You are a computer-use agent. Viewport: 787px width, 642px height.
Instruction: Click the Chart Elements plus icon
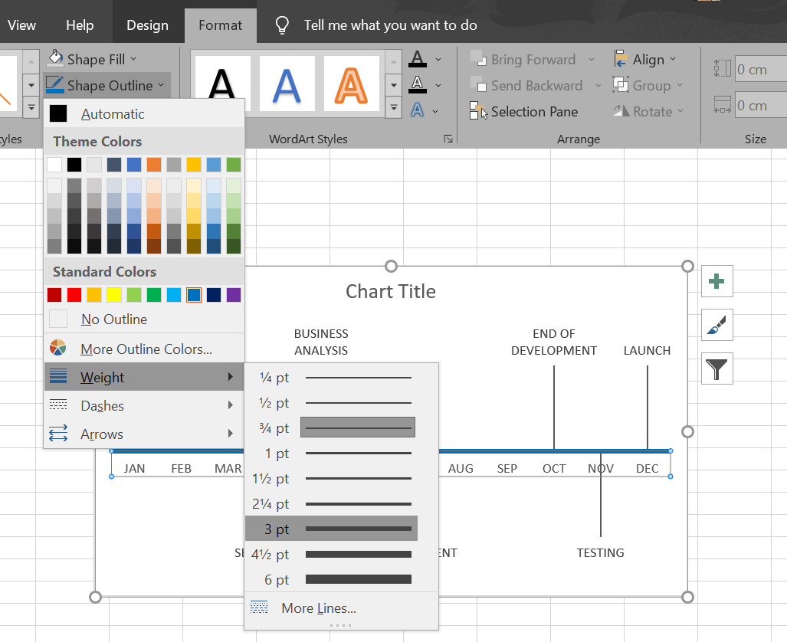tap(716, 281)
